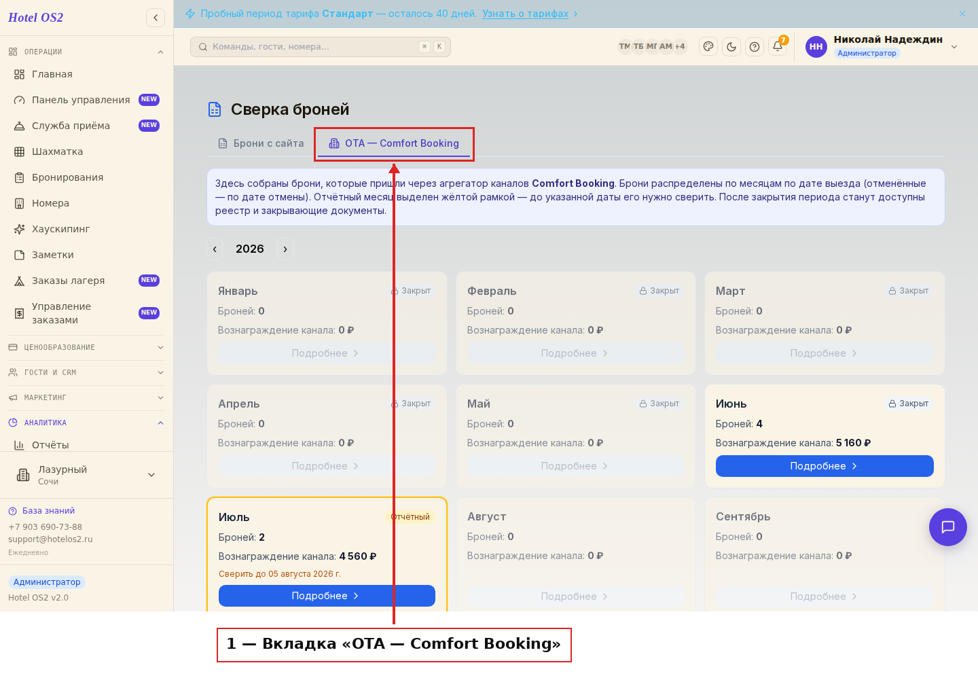The height and width of the screenshot is (678, 978).
Task: Focus the Команды, гости, номера search field
Action: 321,47
